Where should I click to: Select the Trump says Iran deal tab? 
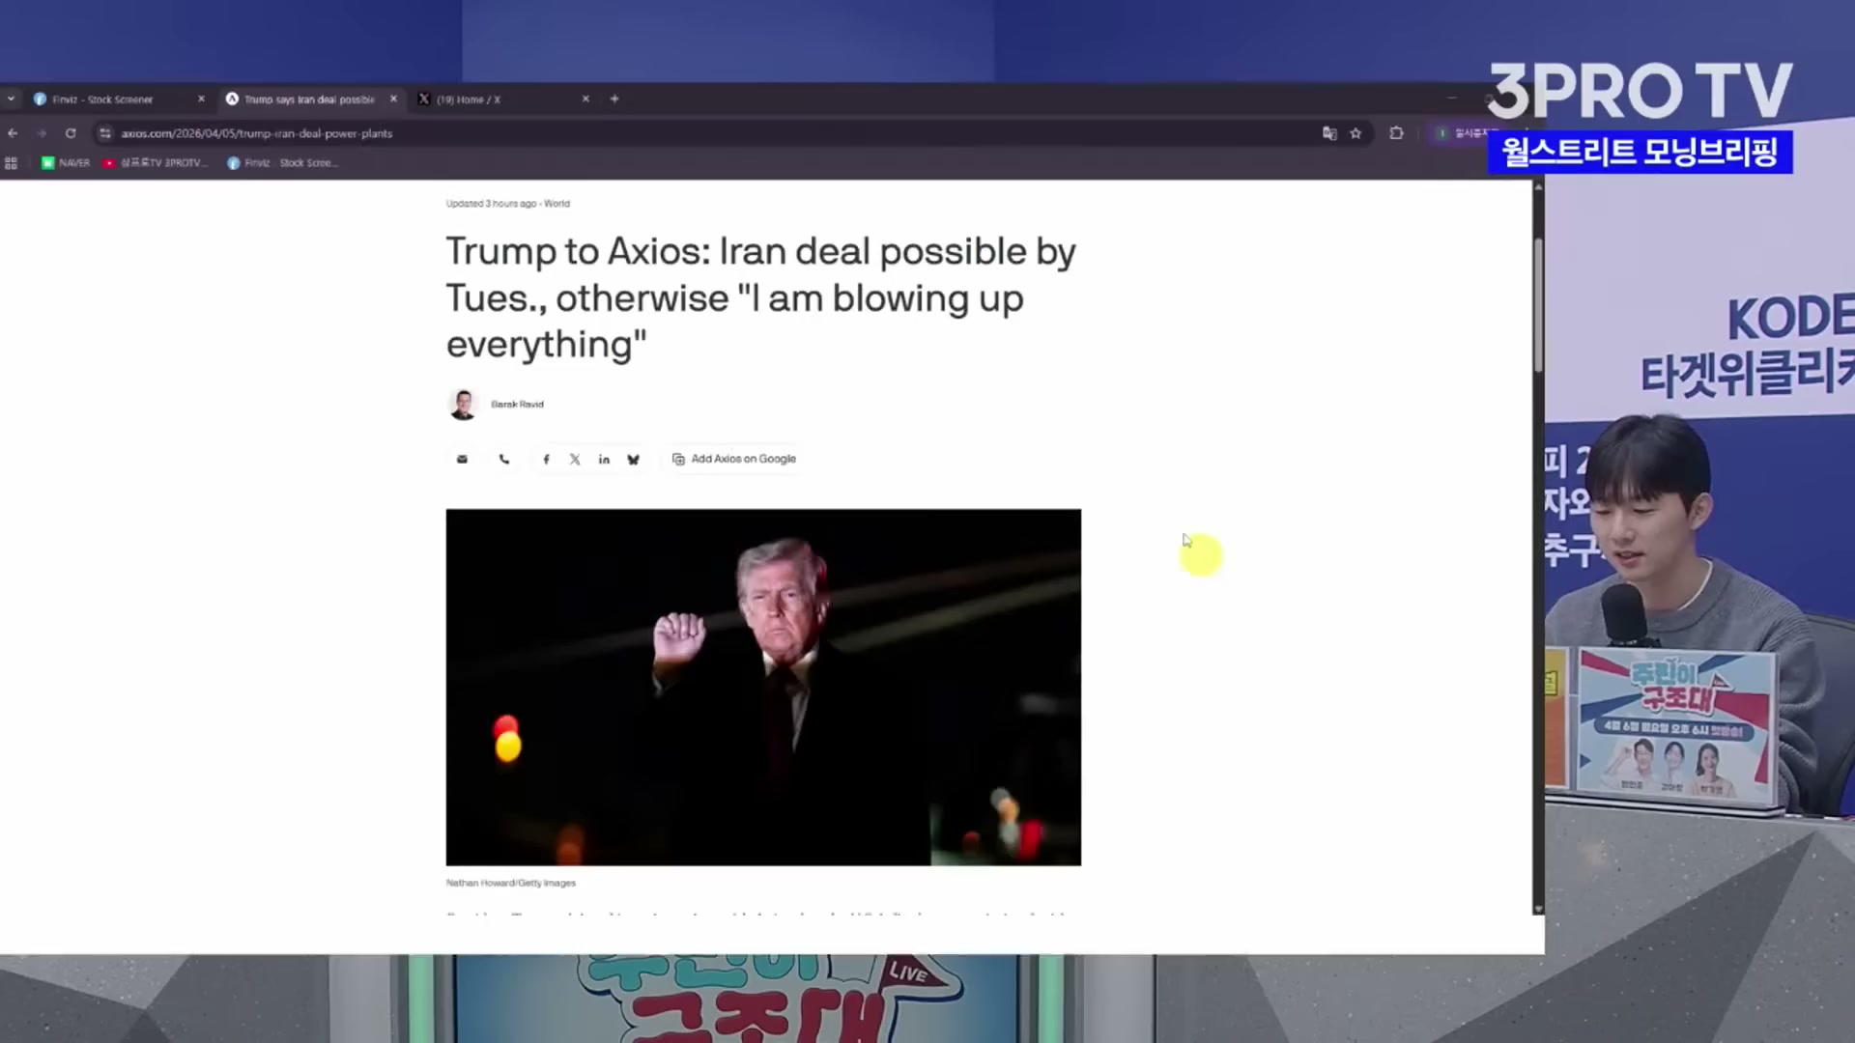pyautogui.click(x=309, y=99)
